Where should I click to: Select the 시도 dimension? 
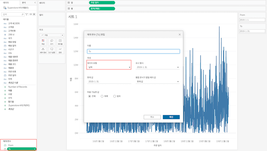(10, 53)
